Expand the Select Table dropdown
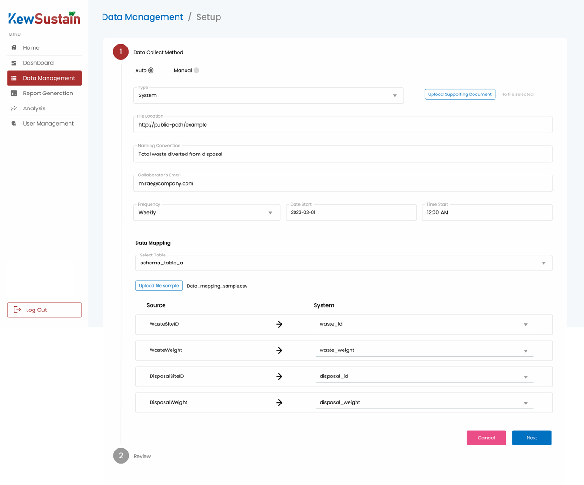 [344, 263]
